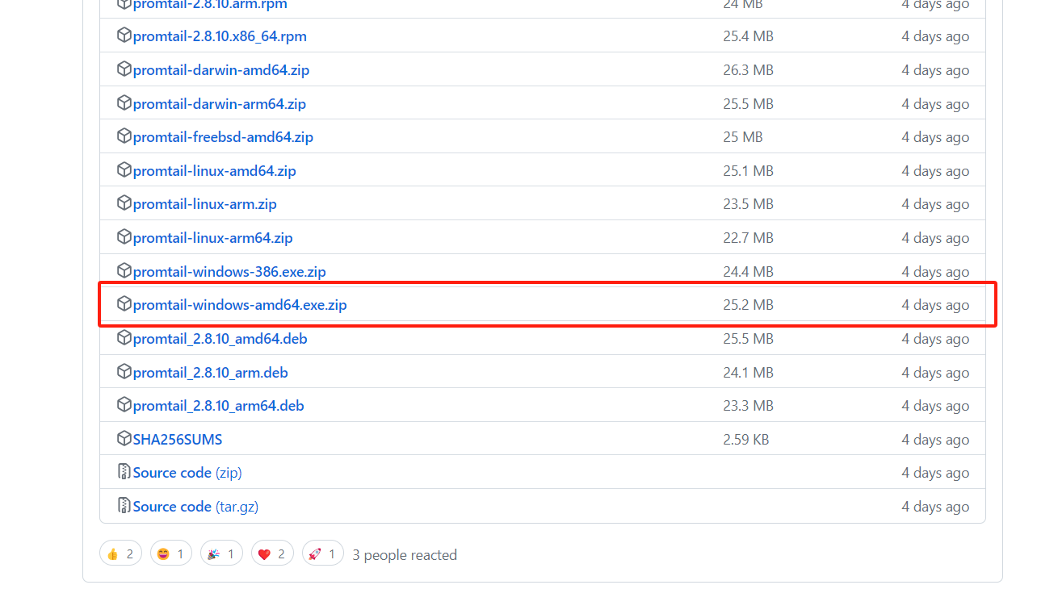Click the 22.7 MB size of linux-arm64
This screenshot has width=1037, height=589.
[x=748, y=238]
